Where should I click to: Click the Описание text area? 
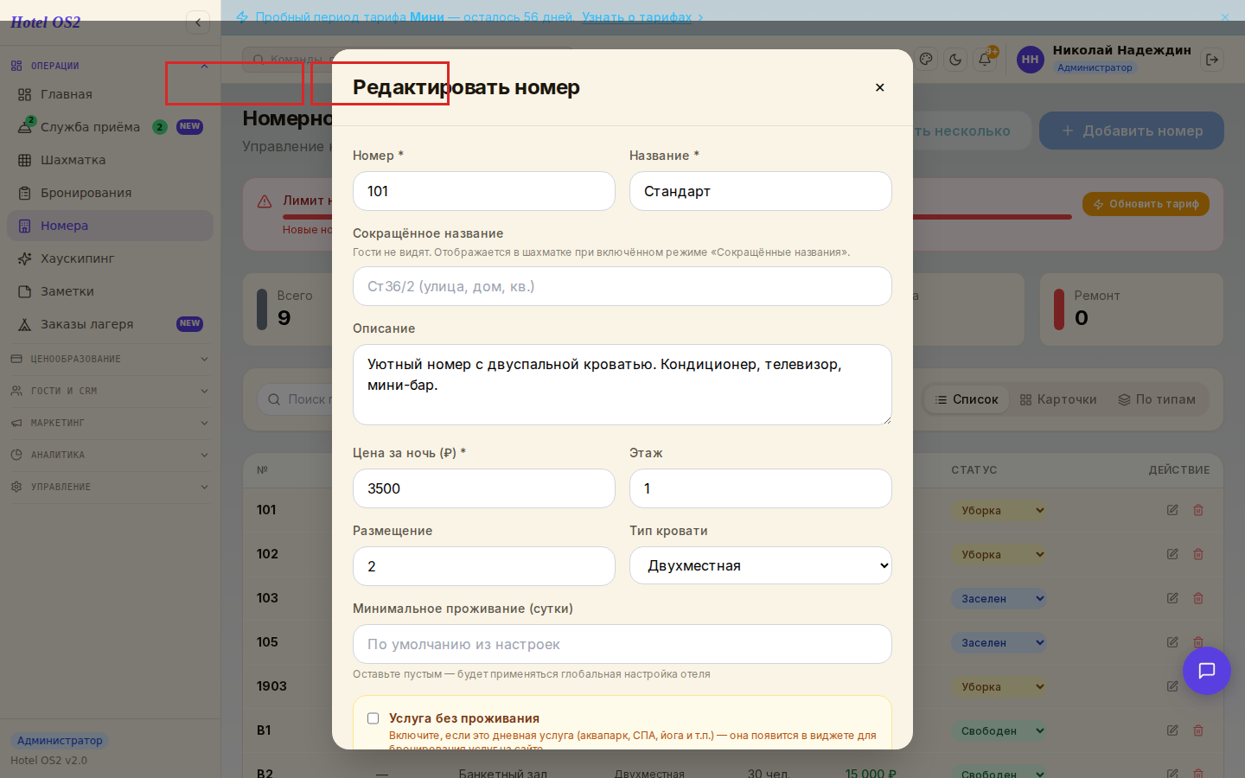tap(622, 385)
